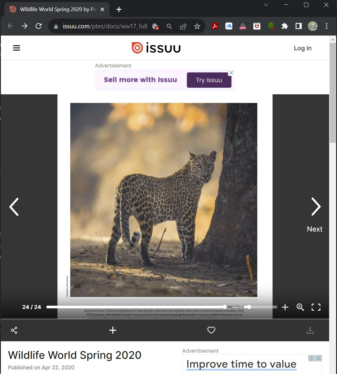Click the browser back button

(10, 26)
